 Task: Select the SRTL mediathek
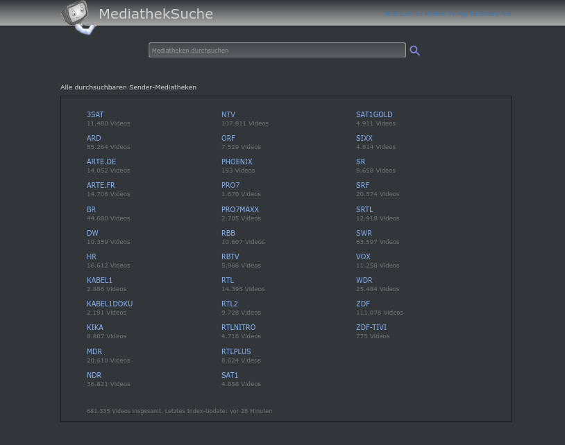coord(364,209)
